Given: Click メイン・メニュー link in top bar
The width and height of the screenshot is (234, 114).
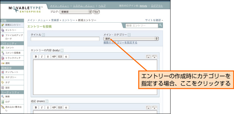Looking at the screenshot, I should (60, 6).
